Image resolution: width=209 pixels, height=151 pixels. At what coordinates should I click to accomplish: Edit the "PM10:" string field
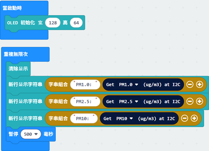point(84,118)
